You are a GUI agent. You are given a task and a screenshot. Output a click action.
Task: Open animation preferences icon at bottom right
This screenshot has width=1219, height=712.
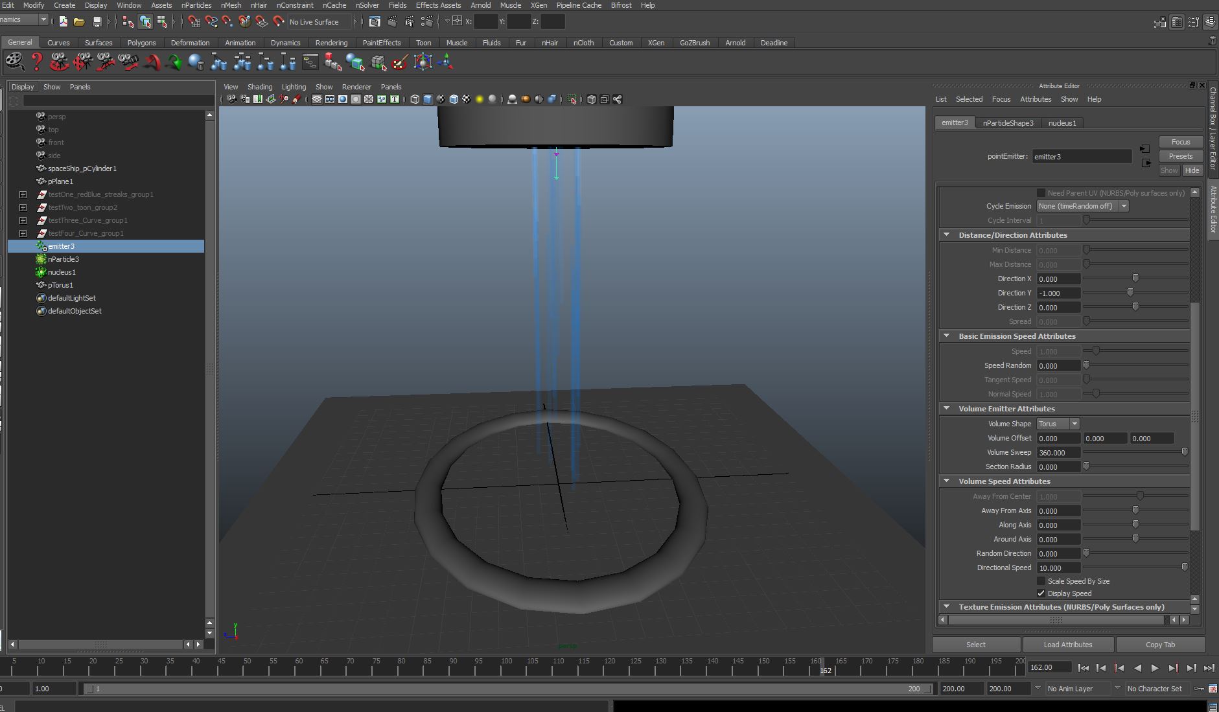(x=1213, y=689)
